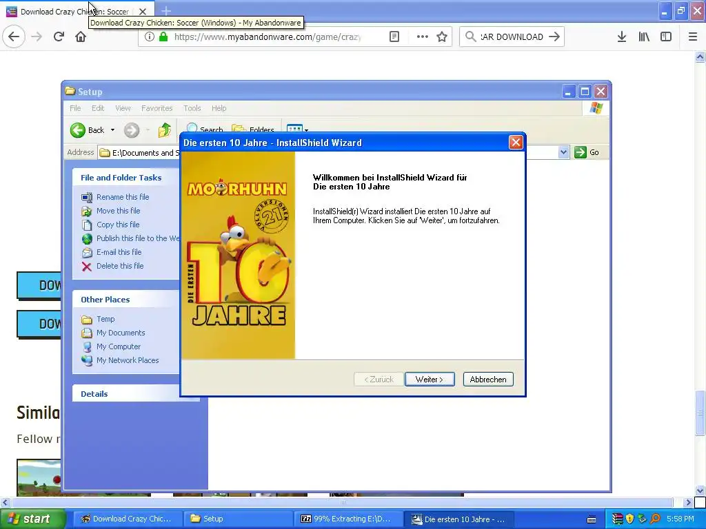Open Favorites menu in Setup window
The image size is (706, 529).
[x=157, y=108]
